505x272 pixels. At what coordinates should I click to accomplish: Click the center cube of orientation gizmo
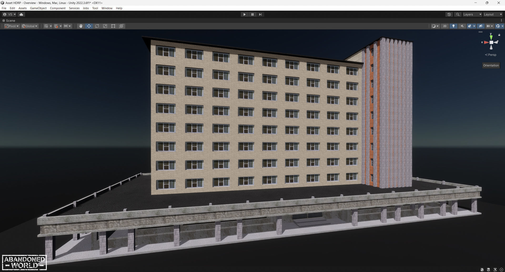491,42
